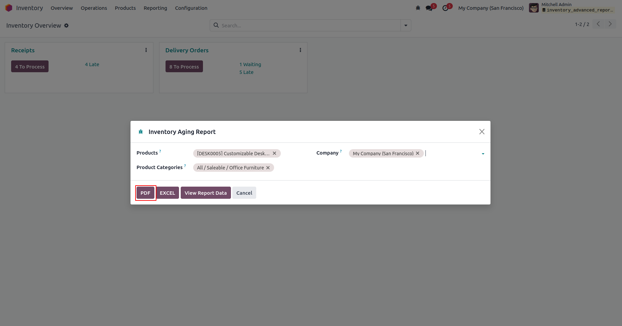
Task: Export the aging report as PDF
Action: click(x=145, y=193)
